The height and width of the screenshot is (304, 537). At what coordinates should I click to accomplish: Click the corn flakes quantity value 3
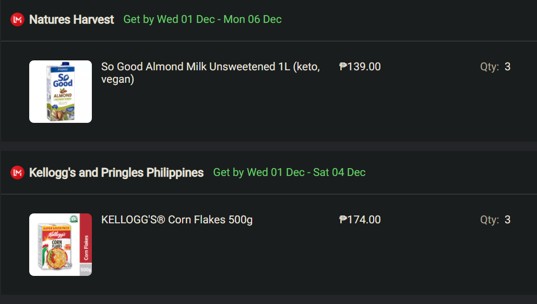tap(508, 220)
